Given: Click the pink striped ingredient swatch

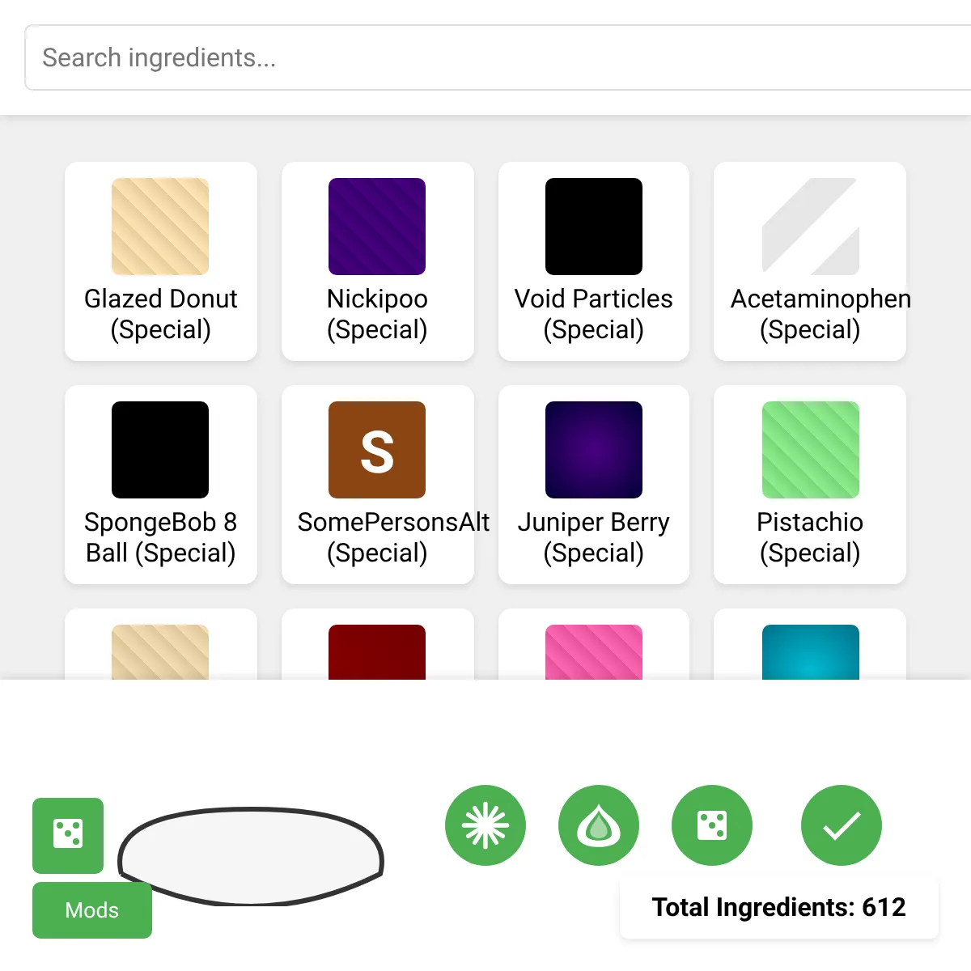Looking at the screenshot, I should [x=594, y=651].
